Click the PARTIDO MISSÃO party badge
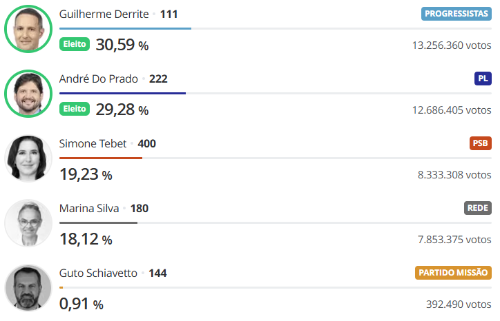This screenshot has height=321, width=500. click(453, 273)
